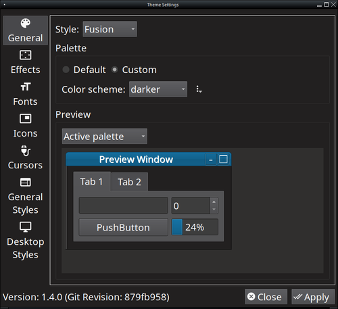
Task: Open color scheme options menu icon
Action: point(199,89)
